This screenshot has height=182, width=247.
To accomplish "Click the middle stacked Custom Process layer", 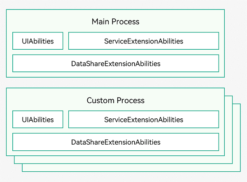I will tap(228, 130).
